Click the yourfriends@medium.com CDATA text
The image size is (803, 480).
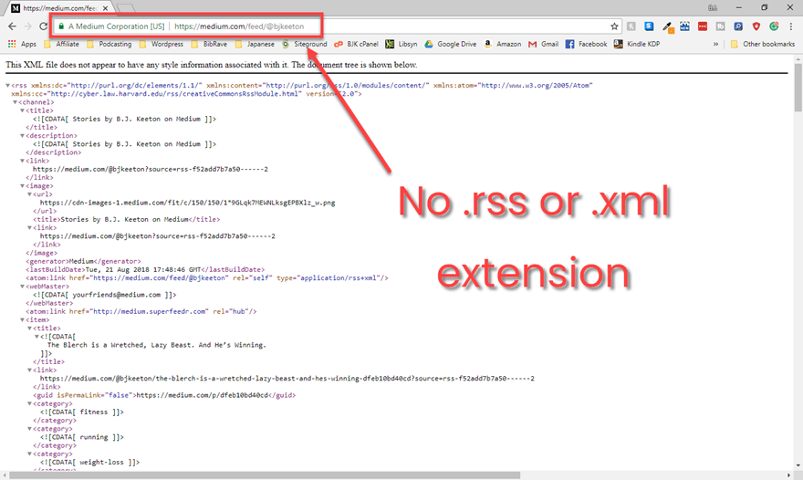point(104,295)
